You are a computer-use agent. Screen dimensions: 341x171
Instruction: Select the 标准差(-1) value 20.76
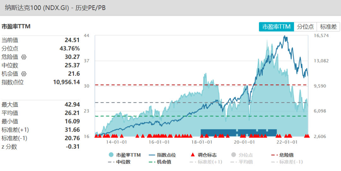pos(72,138)
